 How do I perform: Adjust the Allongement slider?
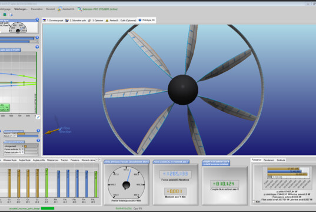click(31, 146)
